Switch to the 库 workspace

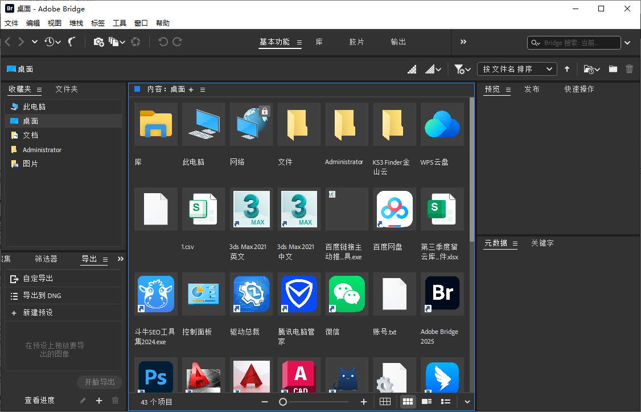pos(319,42)
